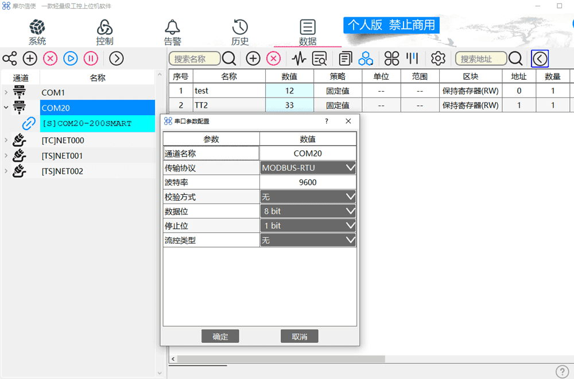Click the 波特率 9600 input field
Image resolution: width=574 pixels, height=379 pixels.
(308, 182)
